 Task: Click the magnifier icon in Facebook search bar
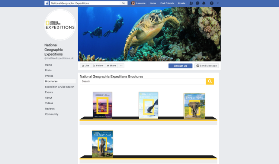124,3
